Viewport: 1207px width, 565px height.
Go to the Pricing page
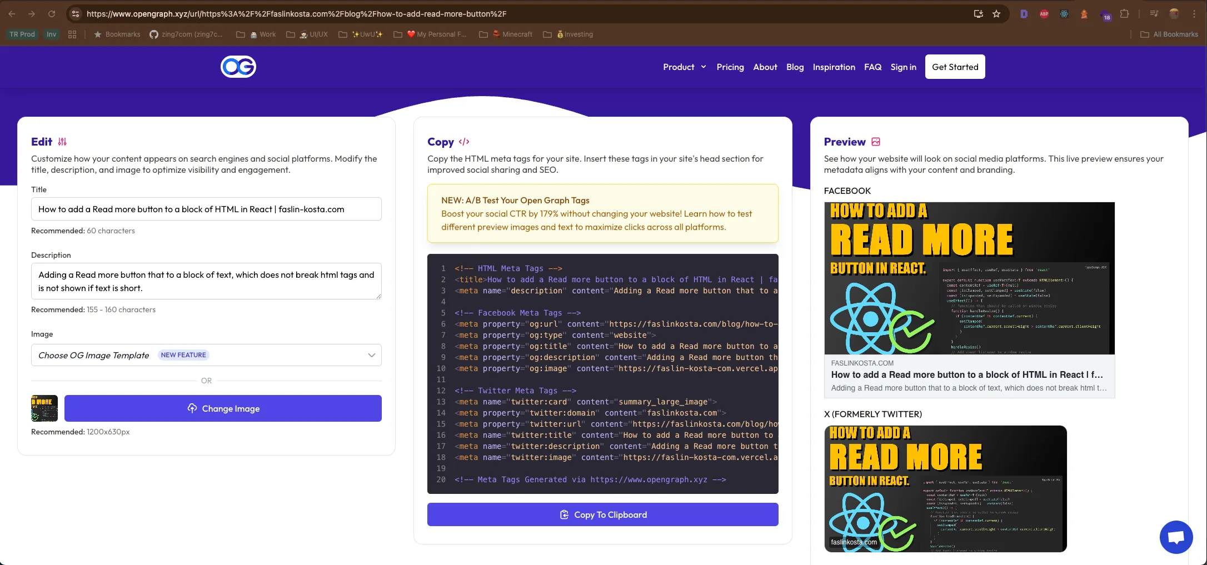pos(730,67)
